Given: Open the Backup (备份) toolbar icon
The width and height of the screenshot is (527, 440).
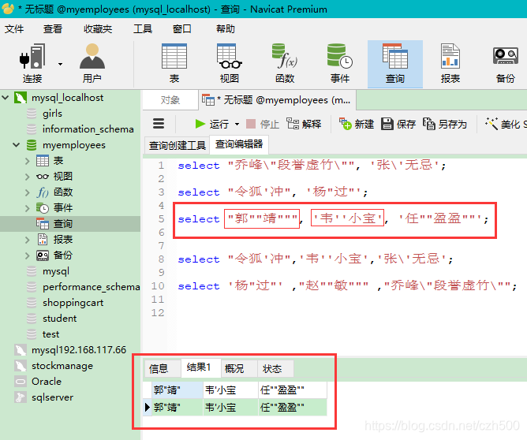Looking at the screenshot, I should pos(505,57).
